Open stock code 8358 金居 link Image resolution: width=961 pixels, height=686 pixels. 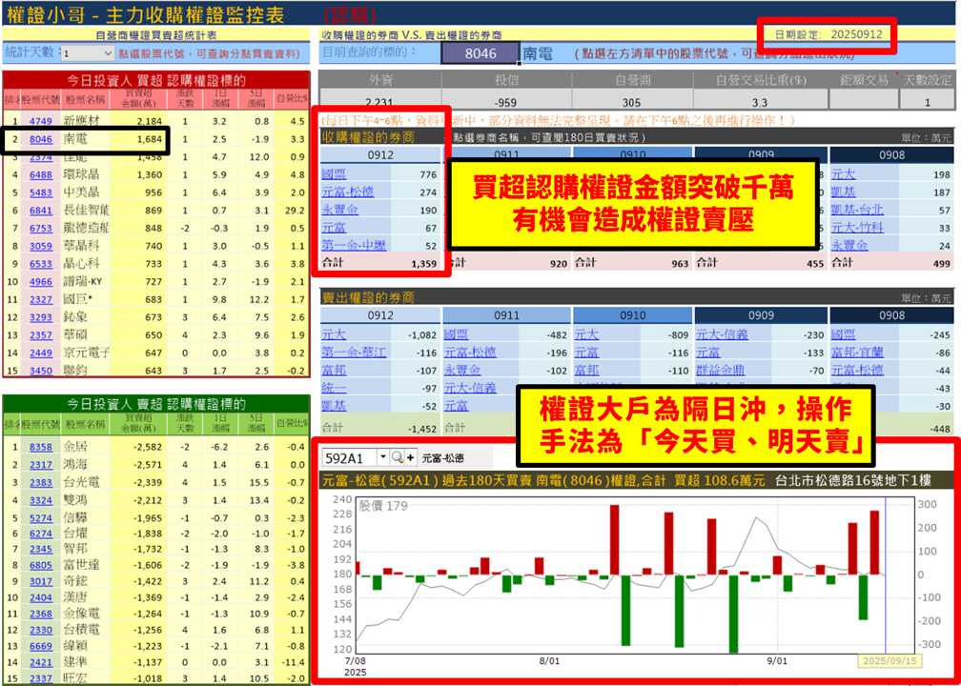pyautogui.click(x=40, y=447)
